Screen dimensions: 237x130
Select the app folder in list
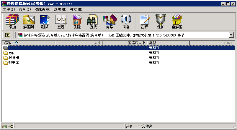(11, 53)
